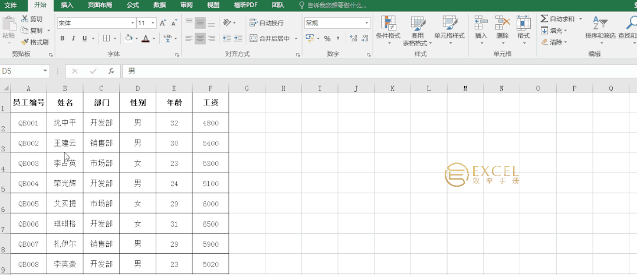Open borders dropdown arrow
Screen dimensions: 637x275
click(x=115, y=38)
